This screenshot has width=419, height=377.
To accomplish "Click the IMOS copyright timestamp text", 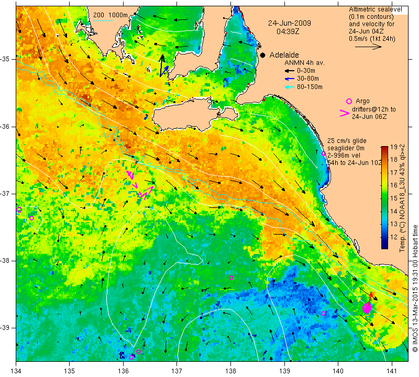I will 415,289.
